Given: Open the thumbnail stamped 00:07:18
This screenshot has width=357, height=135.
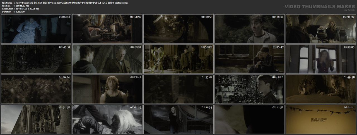Looking at the screenshot, I should (x=36, y=29).
